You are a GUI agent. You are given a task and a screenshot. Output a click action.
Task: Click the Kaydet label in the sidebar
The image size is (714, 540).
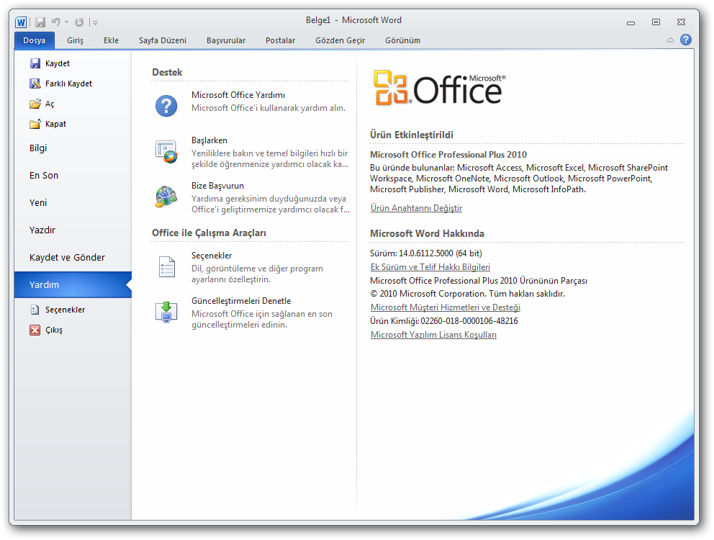pos(58,63)
